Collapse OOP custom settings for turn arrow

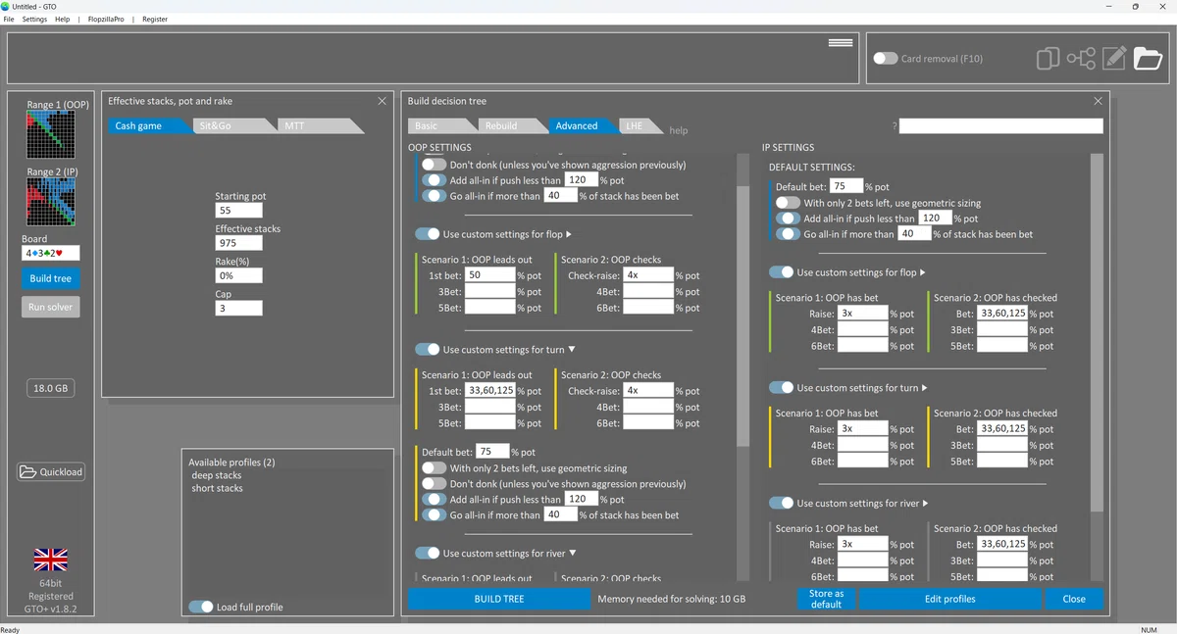pyautogui.click(x=572, y=350)
